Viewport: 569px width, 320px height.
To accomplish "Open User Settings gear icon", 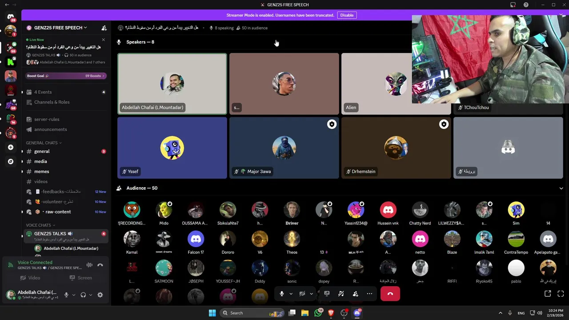I will [x=100, y=295].
